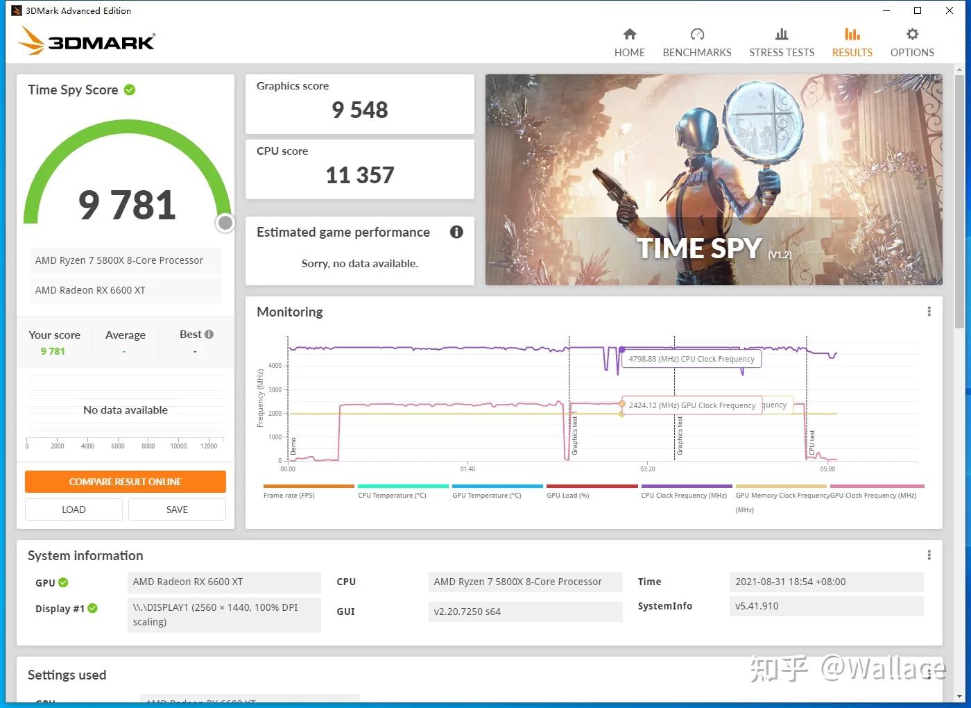Open the Settings used three-dot menu
971x708 pixels.
pyautogui.click(x=929, y=675)
